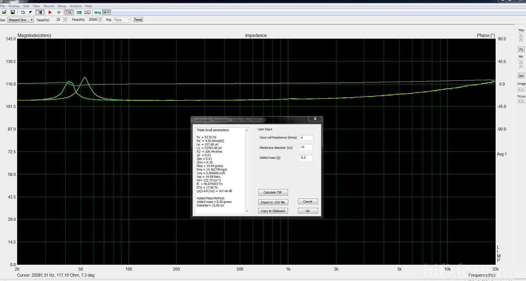Viewport: 526px width, 281px height.
Task: Click Export in .CSV file button
Action: [x=273, y=202]
